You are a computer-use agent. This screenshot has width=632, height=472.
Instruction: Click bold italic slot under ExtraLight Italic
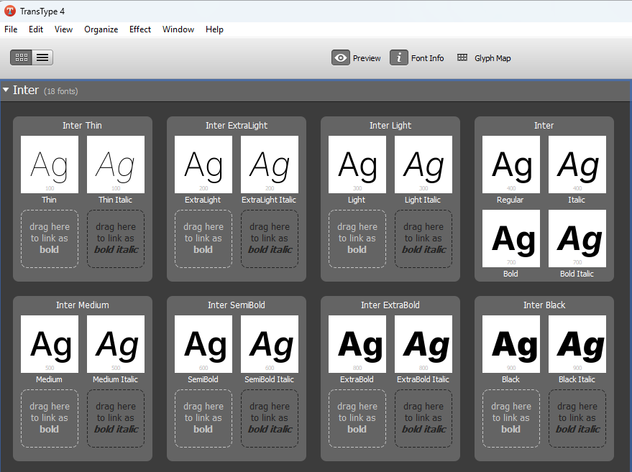(270, 239)
